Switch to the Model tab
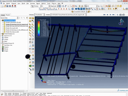Screen dimensions: 128x96 [3, 15]
